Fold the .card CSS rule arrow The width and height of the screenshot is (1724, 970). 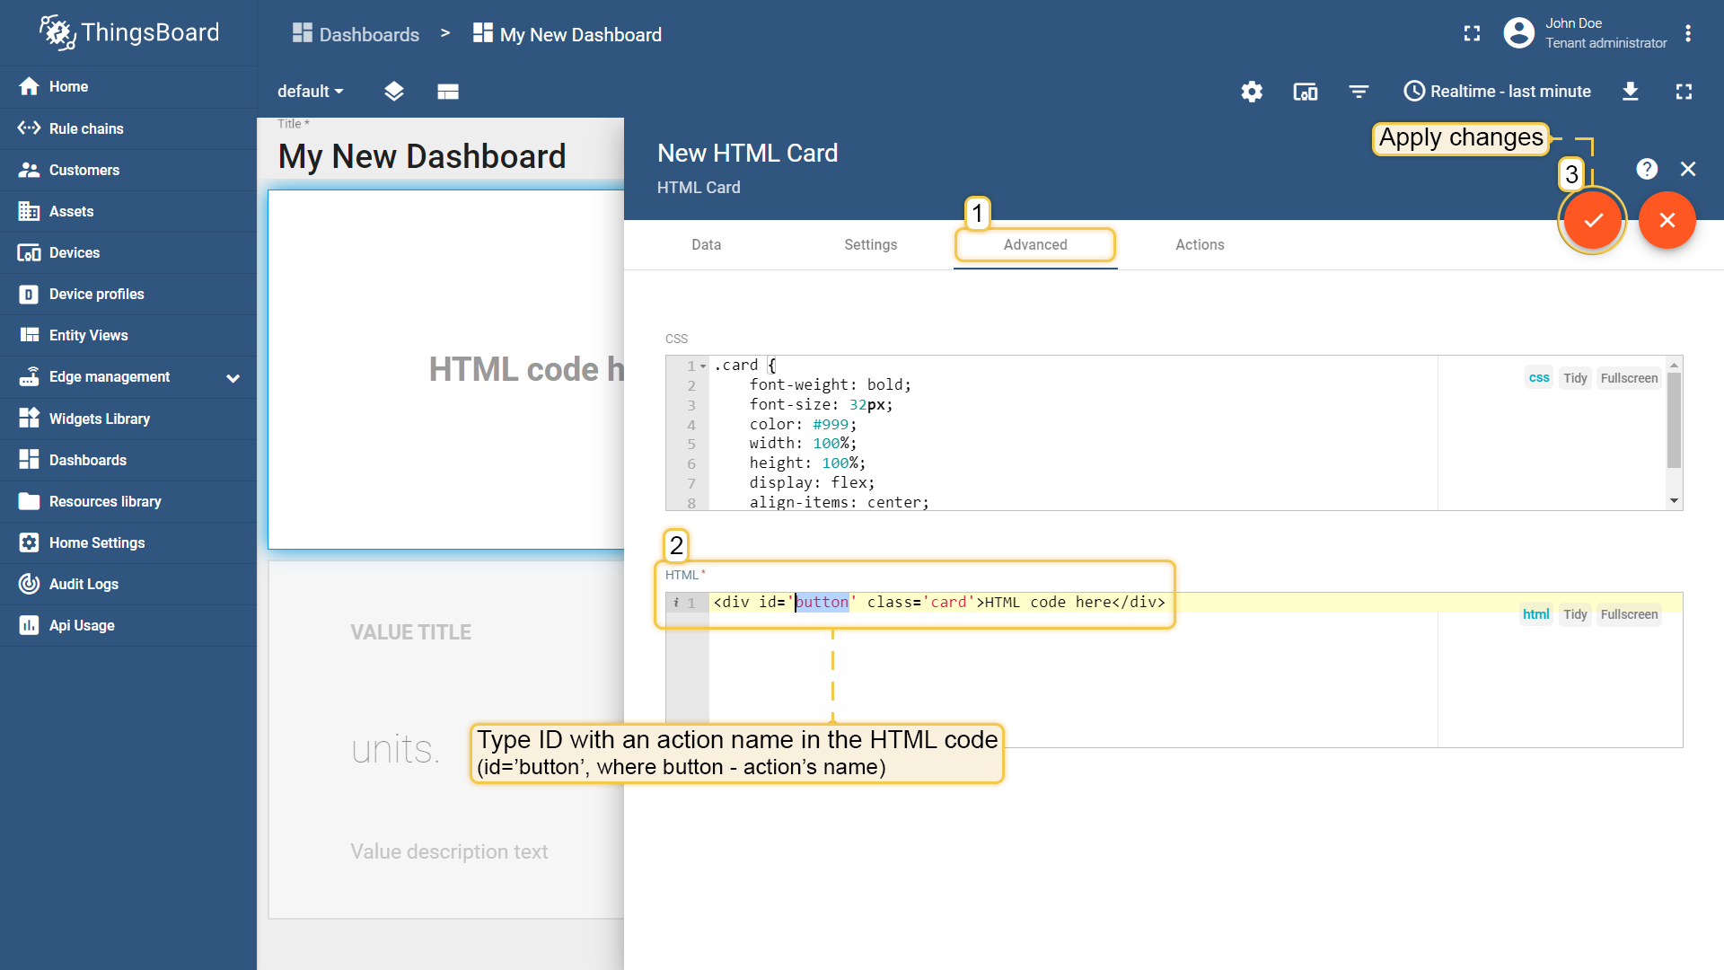tap(703, 366)
